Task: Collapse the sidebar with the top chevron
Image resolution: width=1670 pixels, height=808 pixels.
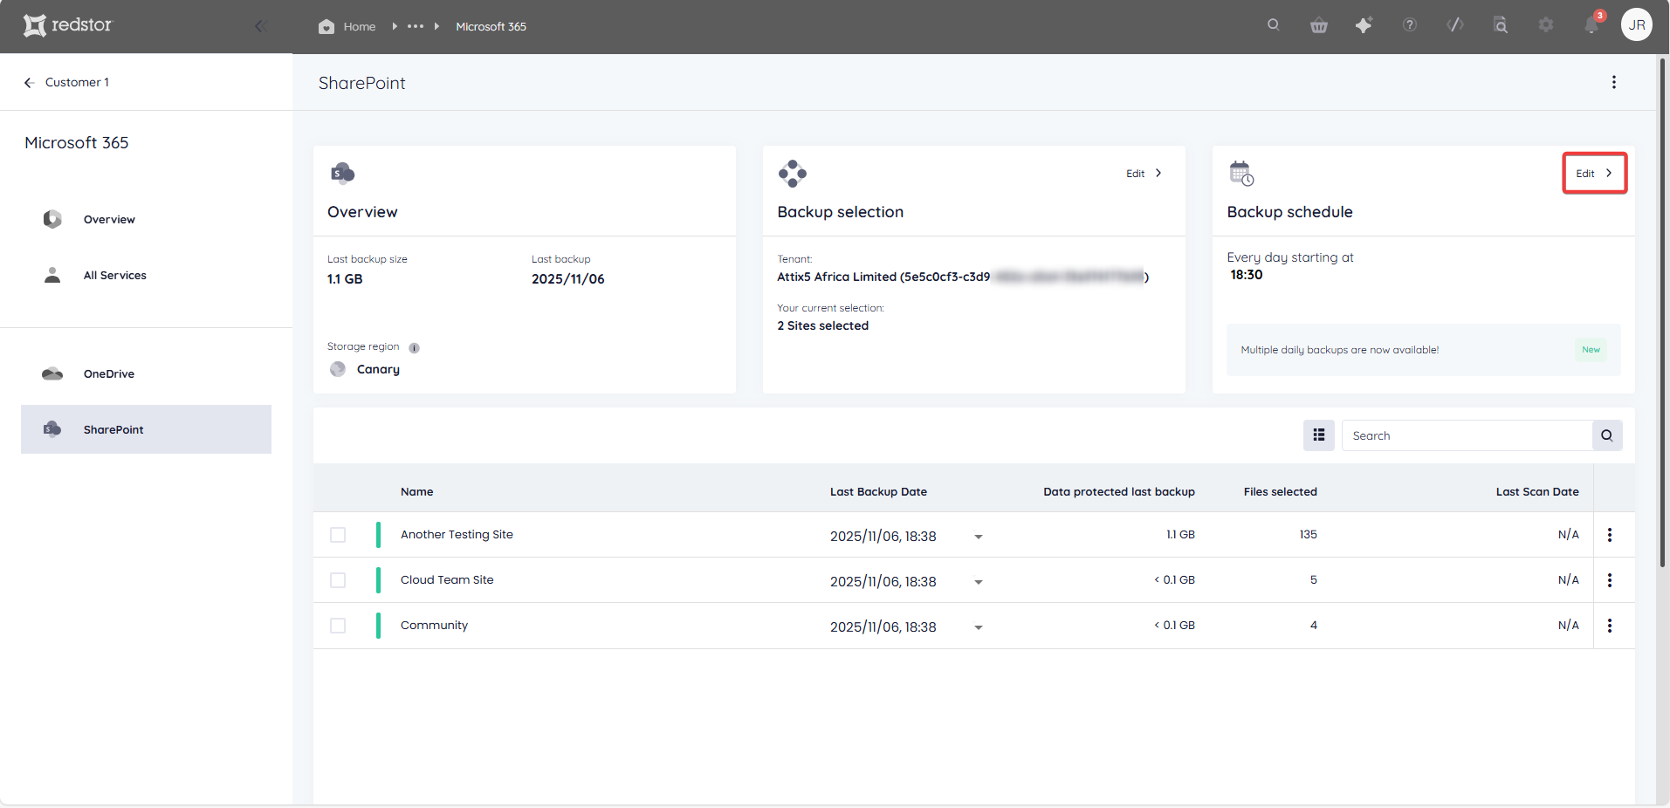Action: [x=259, y=26]
